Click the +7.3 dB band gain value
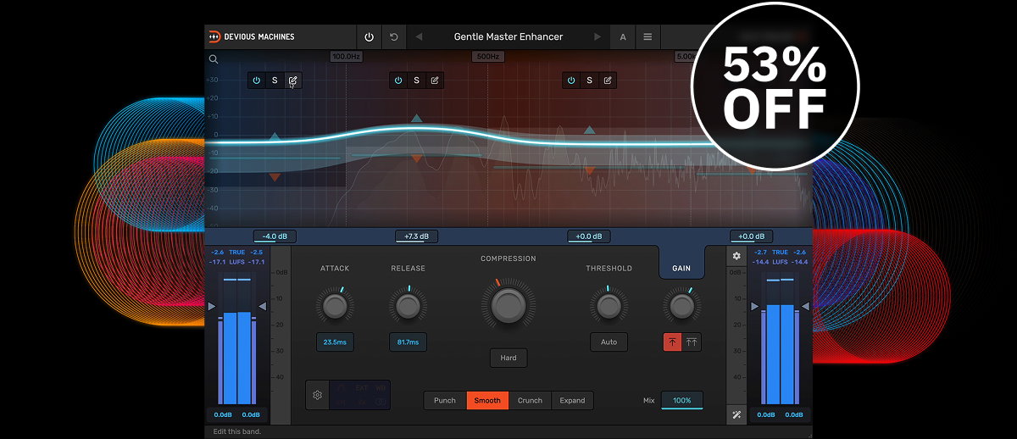This screenshot has width=1017, height=439. pyautogui.click(x=416, y=236)
